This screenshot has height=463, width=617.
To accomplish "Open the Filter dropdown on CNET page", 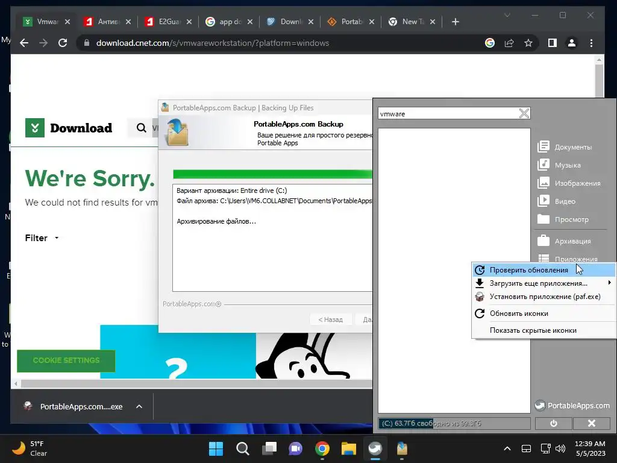I will click(42, 238).
